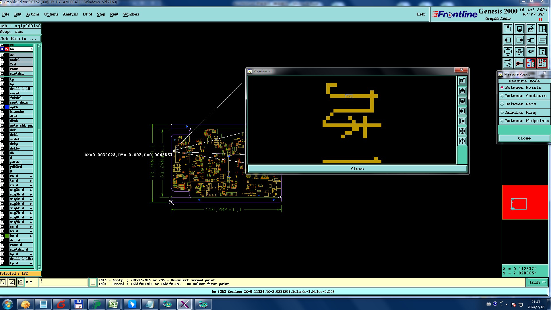Click Popview pan left icon
The width and height of the screenshot is (551, 310).
pyautogui.click(x=462, y=111)
